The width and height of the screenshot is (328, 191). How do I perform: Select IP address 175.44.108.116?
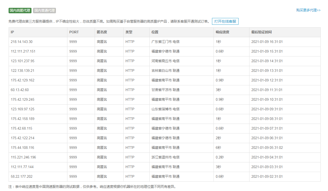23,148
